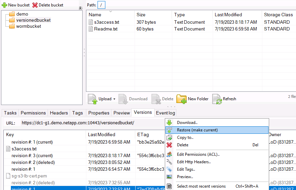
Task: Switch to the Properties tab
Action: (x=99, y=113)
